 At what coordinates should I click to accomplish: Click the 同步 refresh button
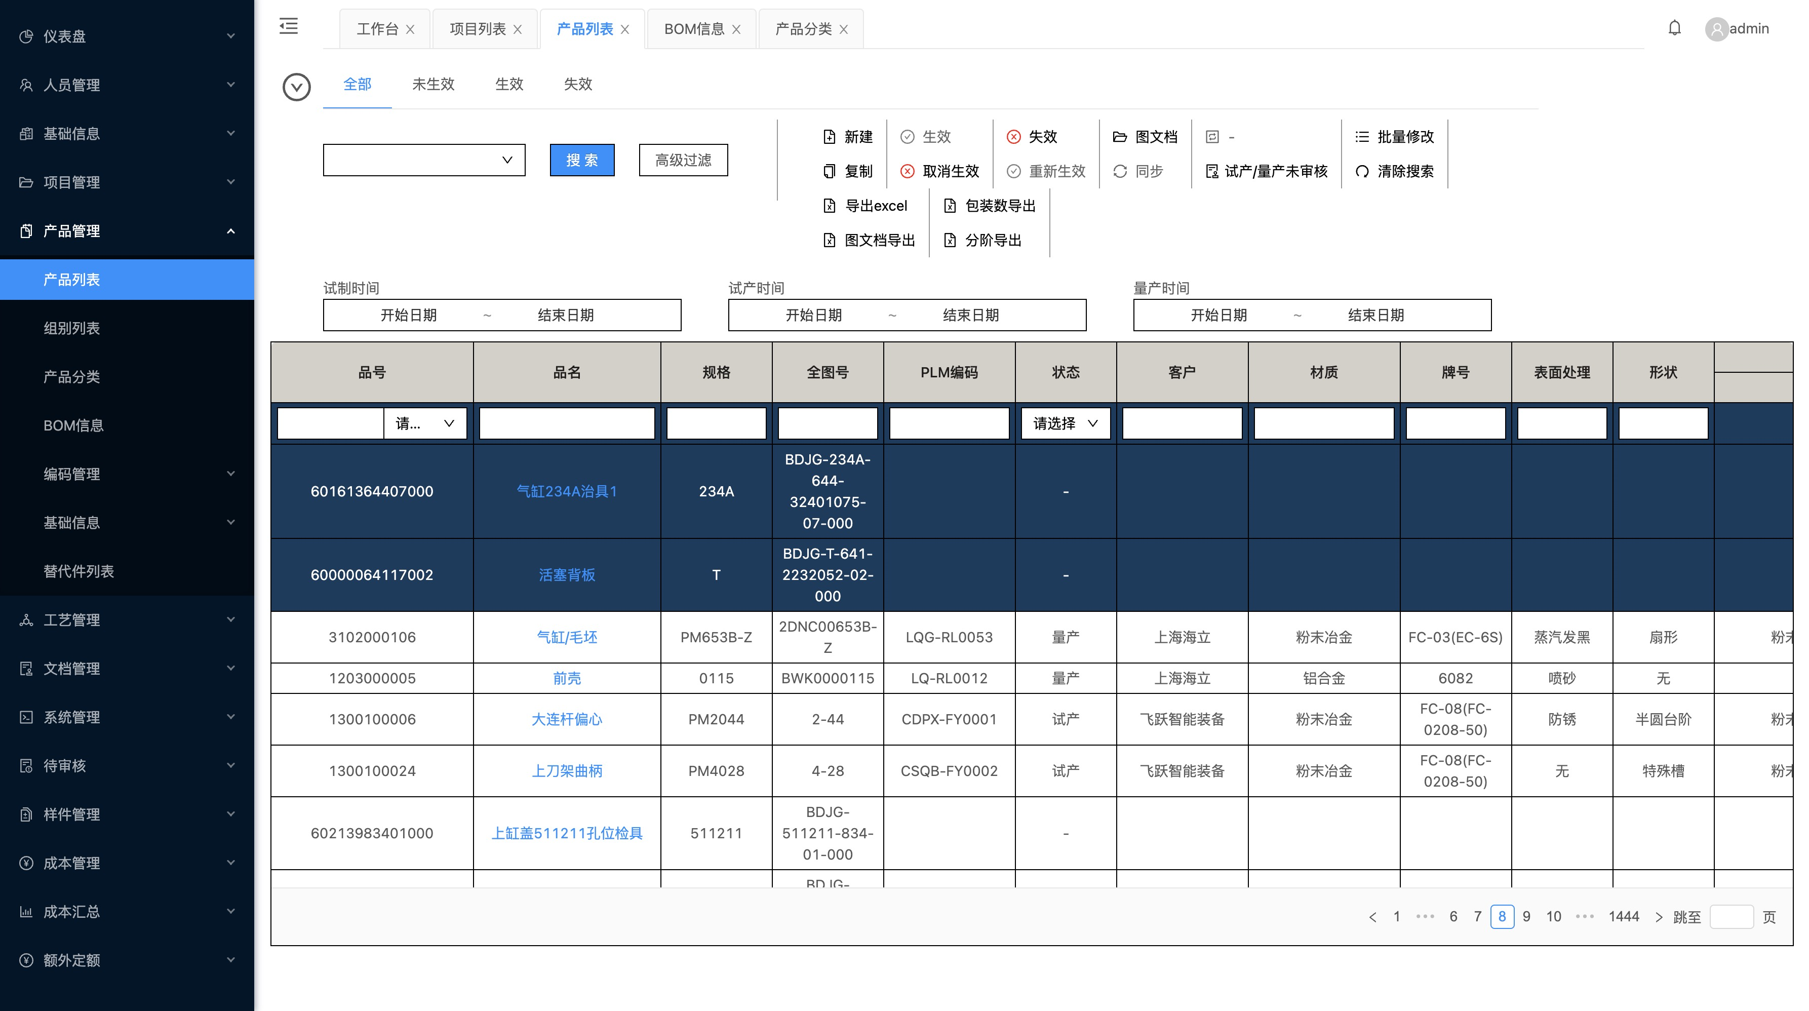click(x=1138, y=171)
